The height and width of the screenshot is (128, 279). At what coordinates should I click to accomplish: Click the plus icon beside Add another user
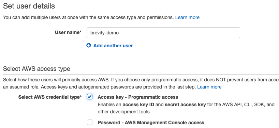pos(89,46)
